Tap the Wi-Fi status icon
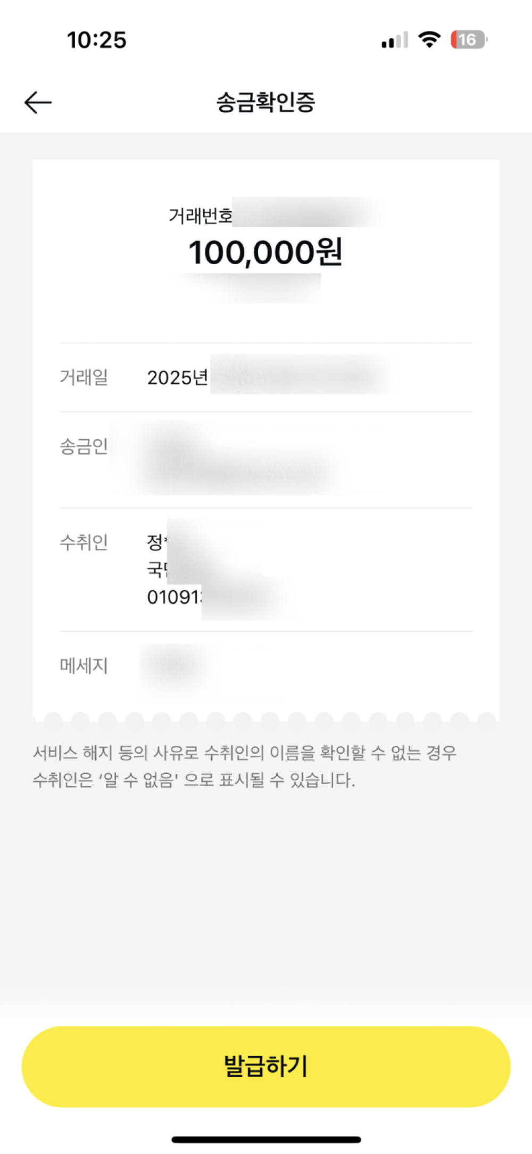 (x=429, y=39)
